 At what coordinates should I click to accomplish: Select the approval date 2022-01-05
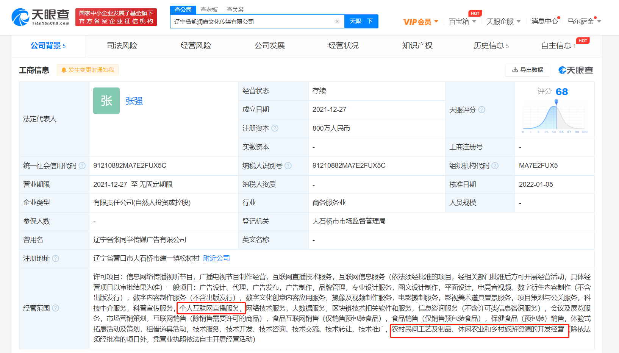click(536, 184)
